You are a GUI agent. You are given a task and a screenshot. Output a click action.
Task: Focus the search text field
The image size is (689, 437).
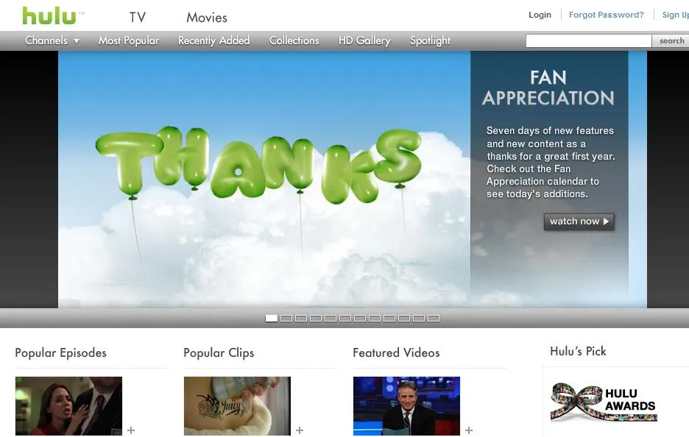[x=589, y=41]
